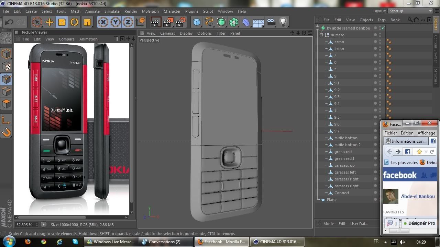Open the Character menu
The height and width of the screenshot is (247, 440).
coord(172,11)
